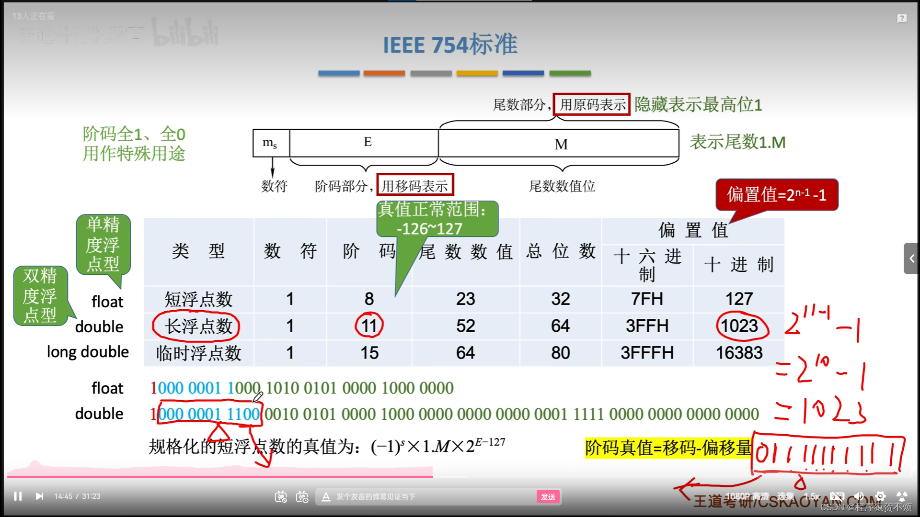Toggle the danmaku display icon
920x517 pixels.
[281, 497]
